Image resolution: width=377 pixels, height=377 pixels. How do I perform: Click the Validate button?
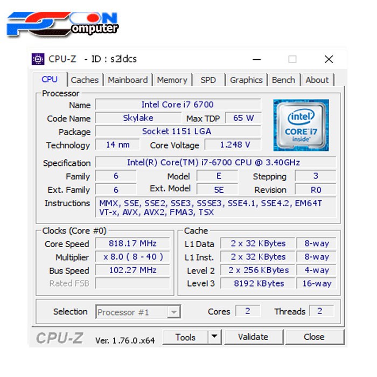tap(253, 337)
